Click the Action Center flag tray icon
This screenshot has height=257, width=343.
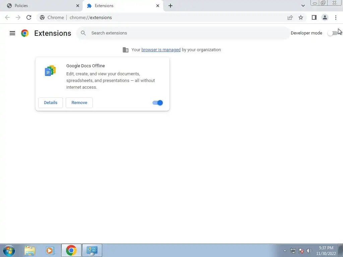point(301,251)
